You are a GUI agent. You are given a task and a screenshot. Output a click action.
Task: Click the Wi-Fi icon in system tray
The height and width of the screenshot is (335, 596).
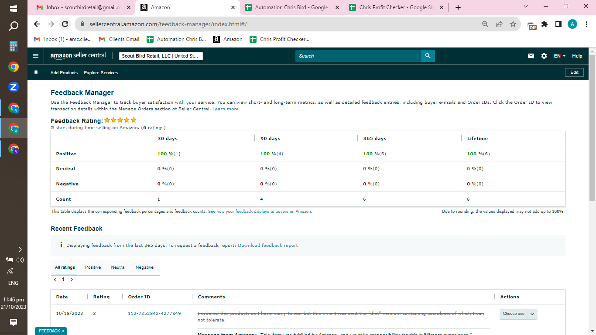(x=10, y=271)
